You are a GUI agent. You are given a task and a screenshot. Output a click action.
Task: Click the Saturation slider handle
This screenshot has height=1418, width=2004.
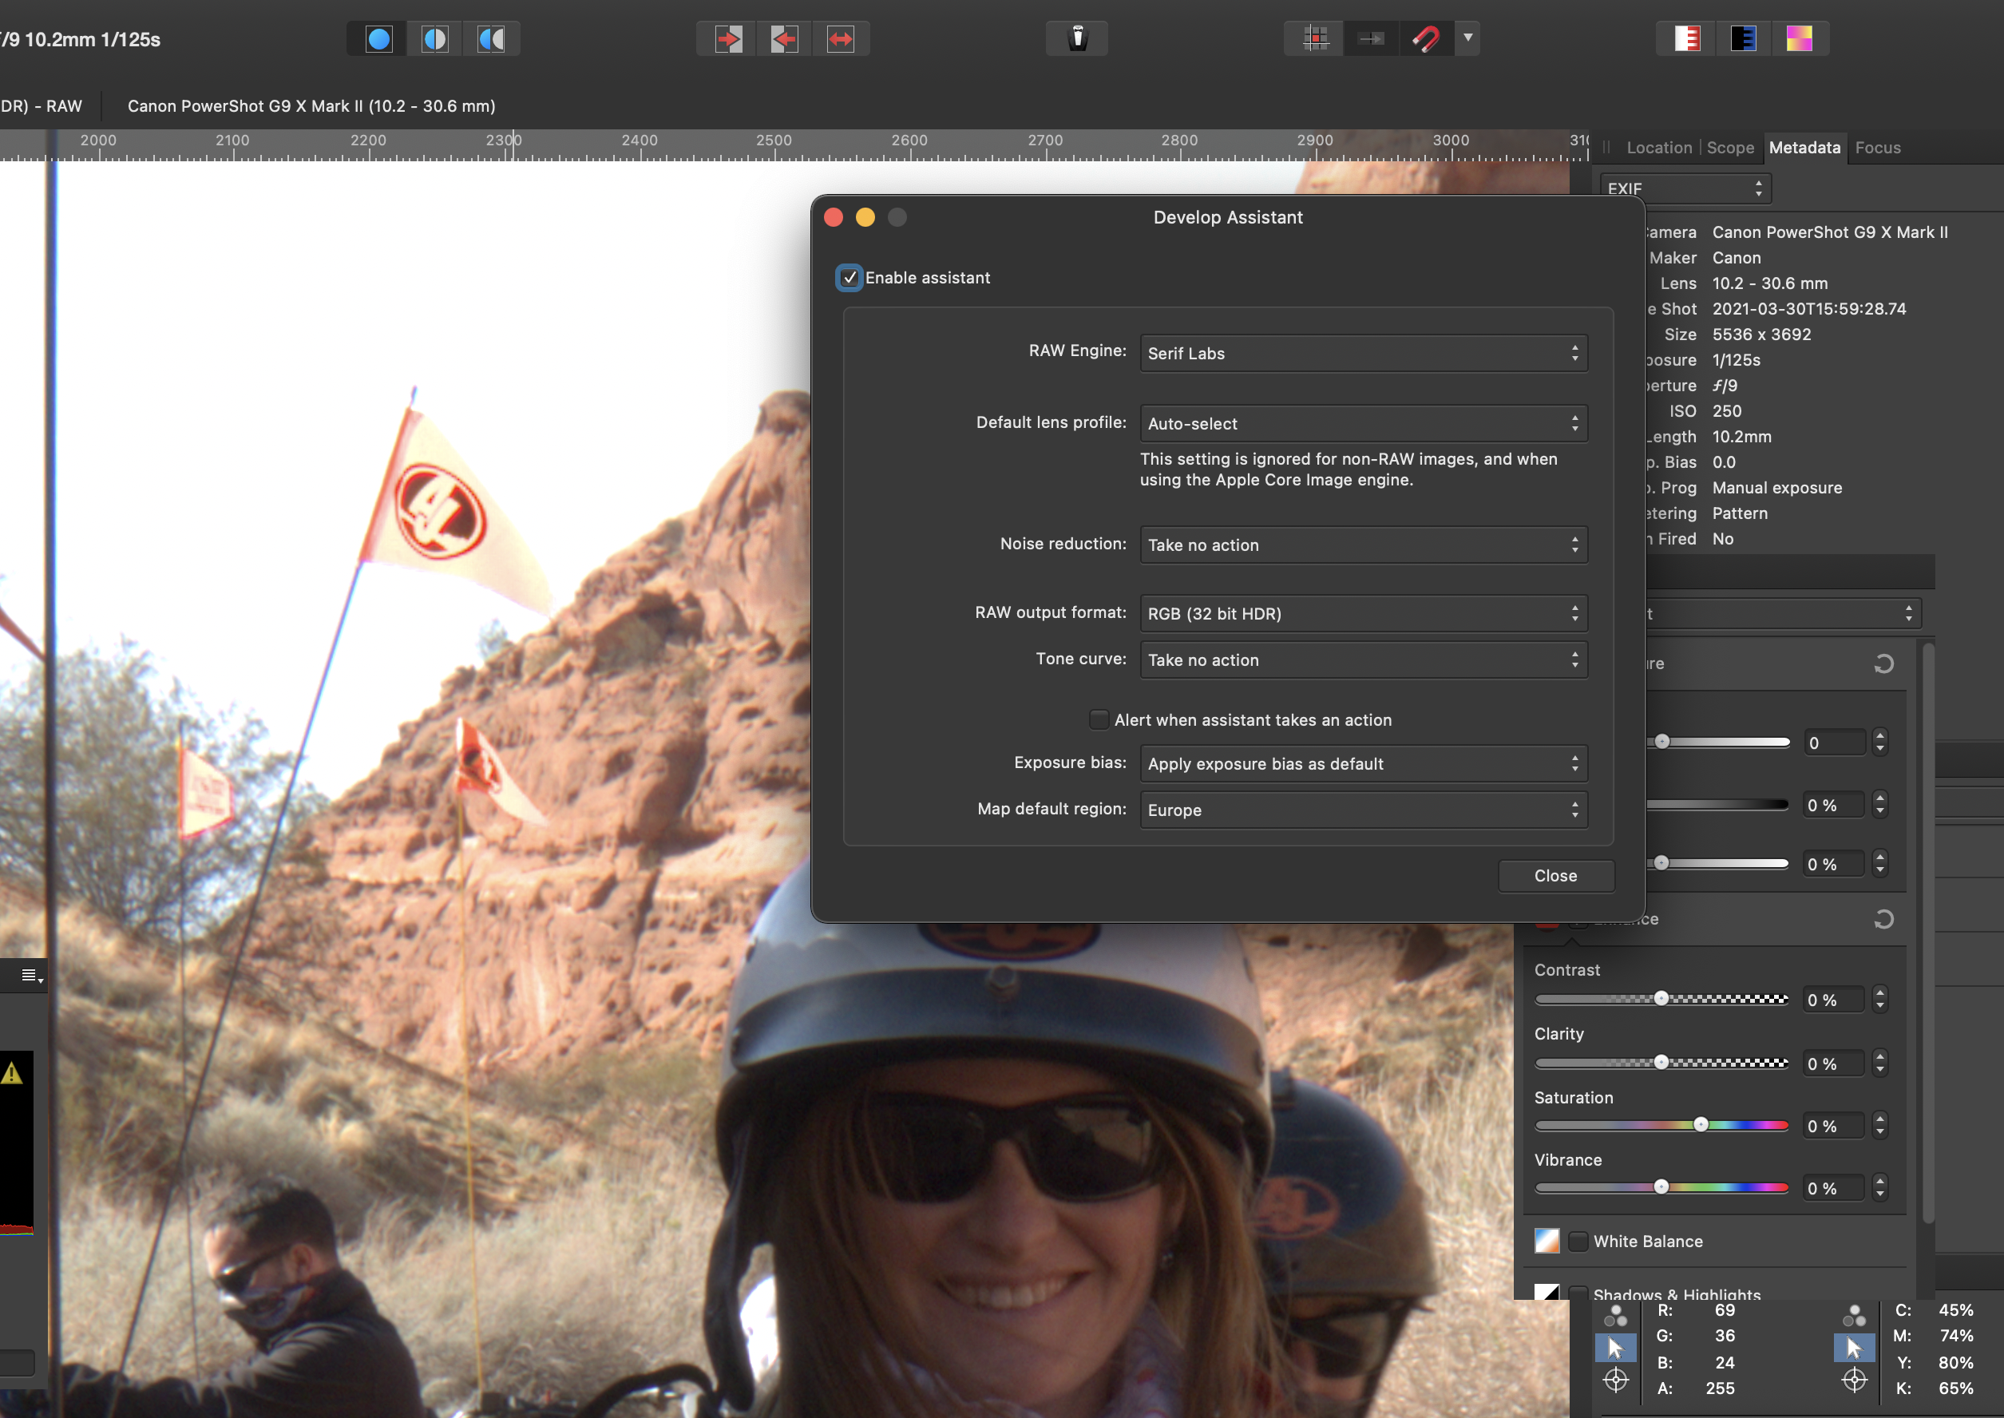tap(1700, 1125)
